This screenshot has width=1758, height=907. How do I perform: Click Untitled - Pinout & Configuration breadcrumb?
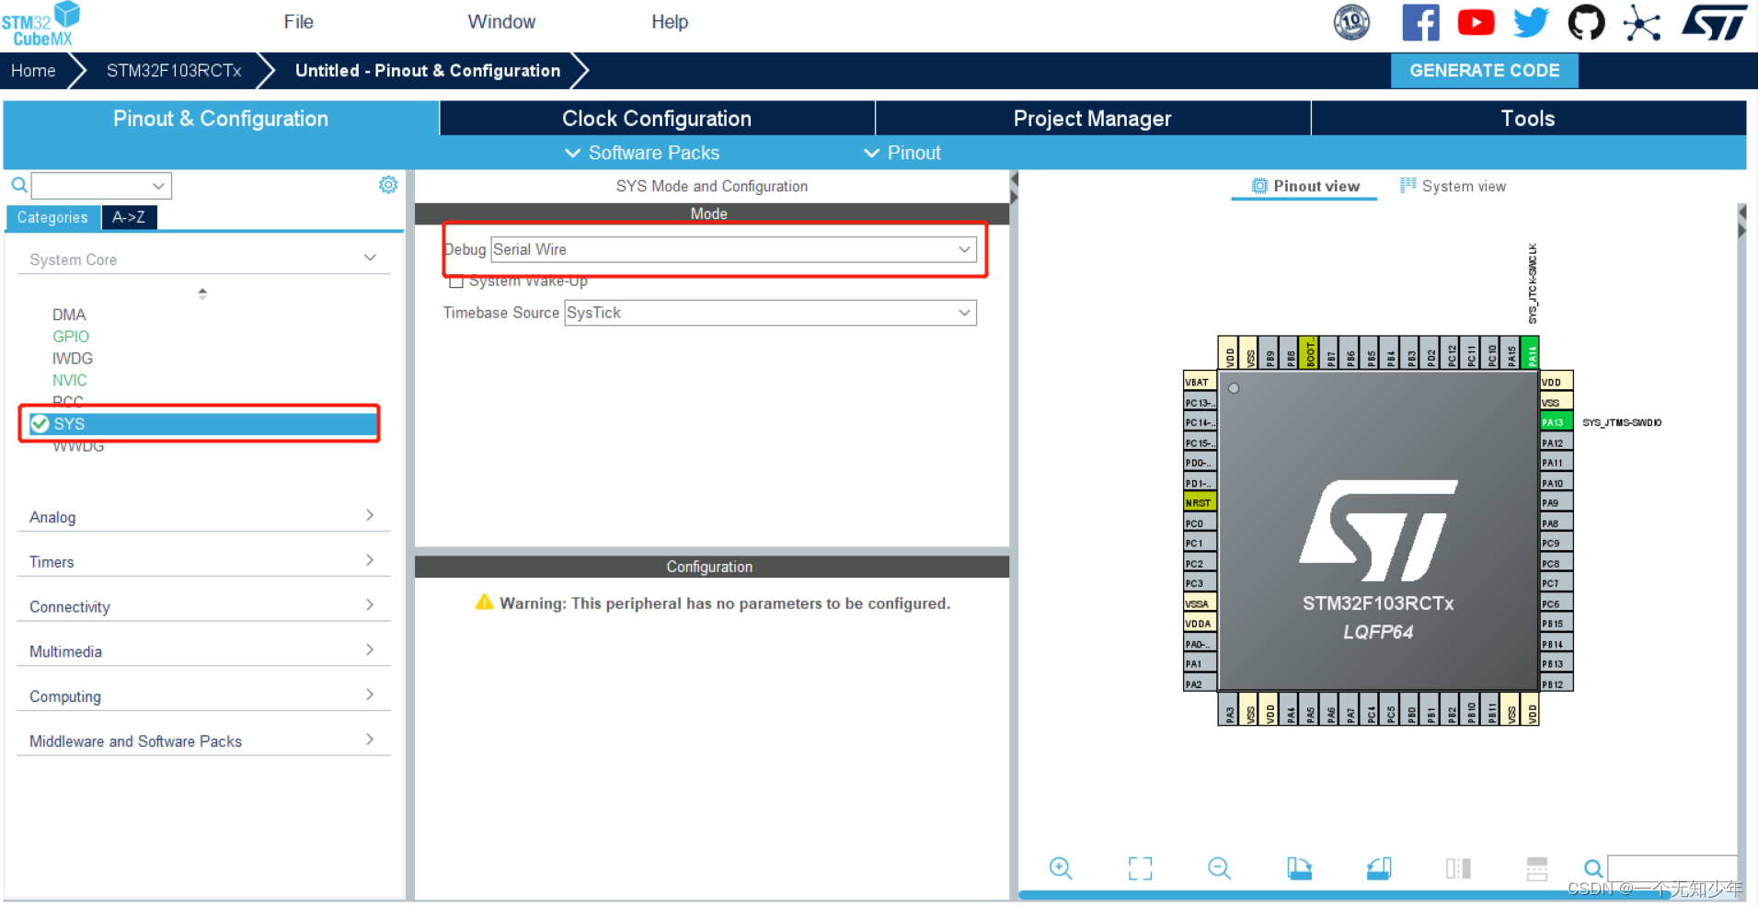pyautogui.click(x=428, y=71)
